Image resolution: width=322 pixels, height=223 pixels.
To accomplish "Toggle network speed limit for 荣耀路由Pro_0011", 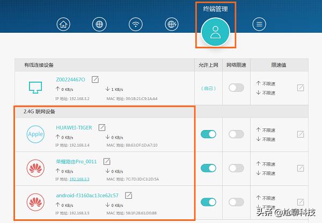I will [236, 168].
